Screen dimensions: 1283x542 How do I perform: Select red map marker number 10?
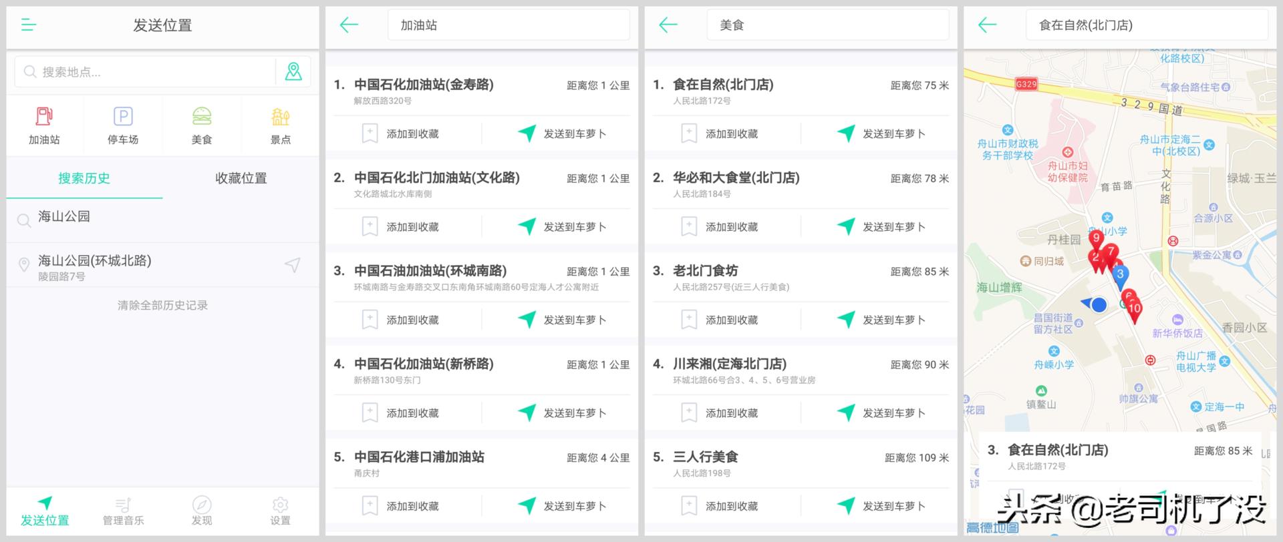(1135, 310)
